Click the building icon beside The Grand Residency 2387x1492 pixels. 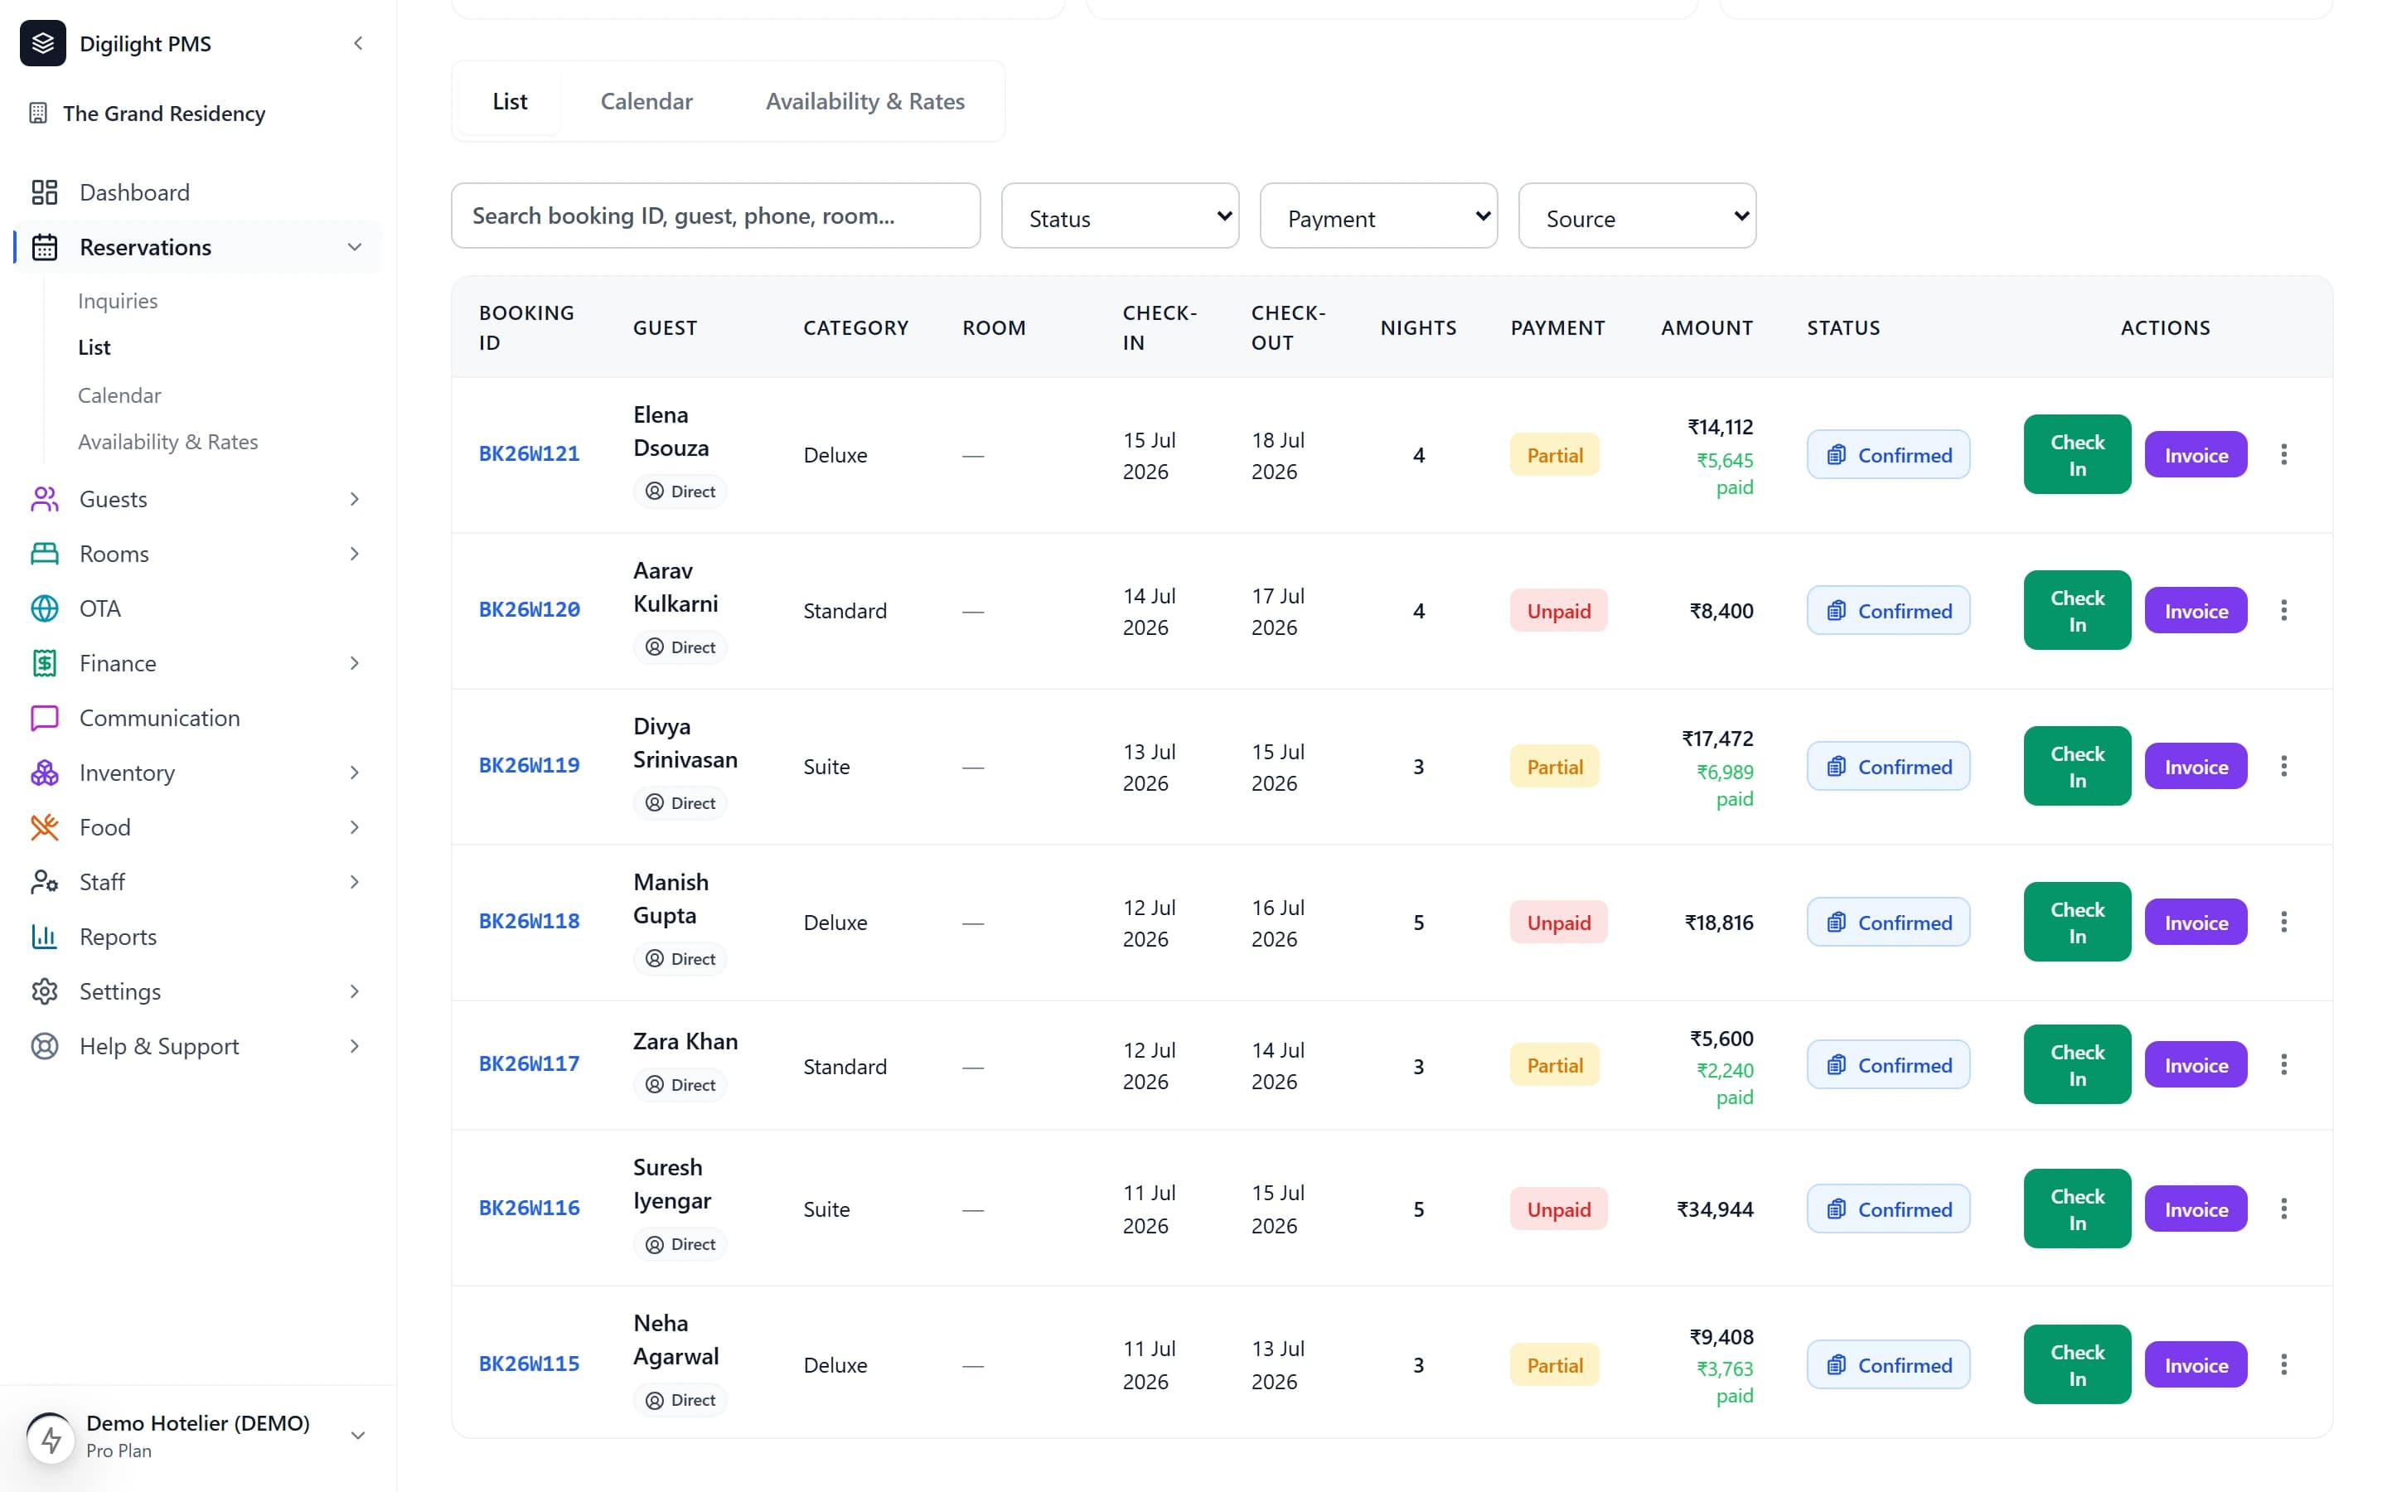pyautogui.click(x=38, y=114)
